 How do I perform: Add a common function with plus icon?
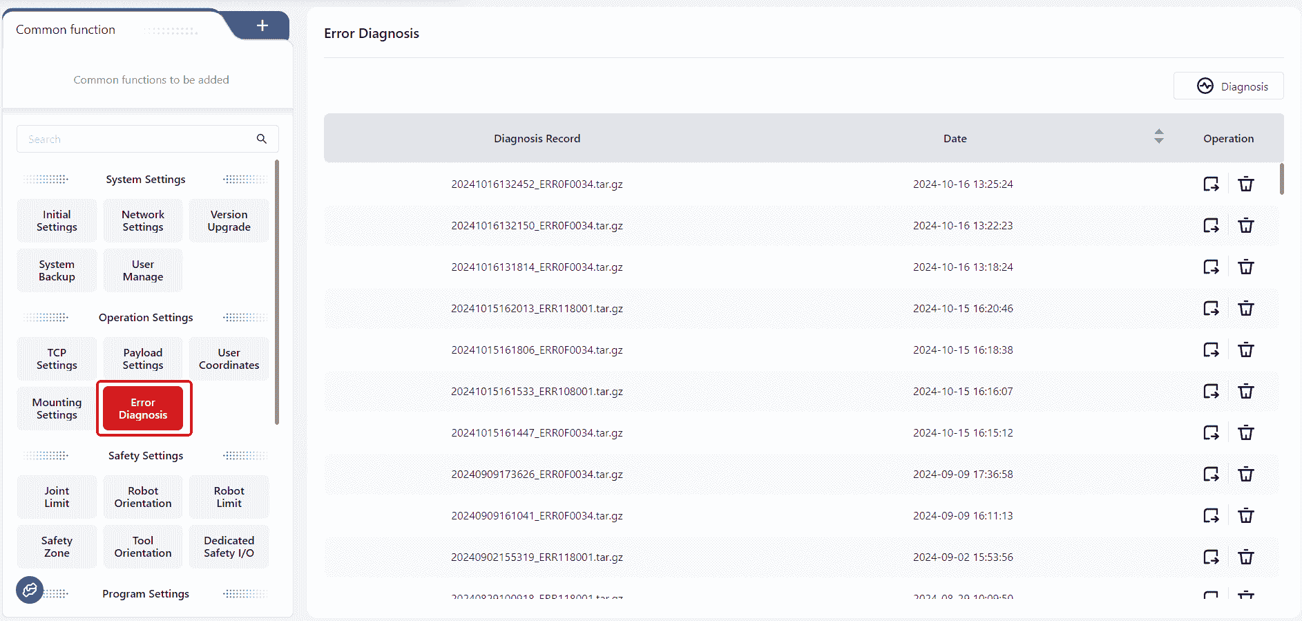click(x=262, y=26)
